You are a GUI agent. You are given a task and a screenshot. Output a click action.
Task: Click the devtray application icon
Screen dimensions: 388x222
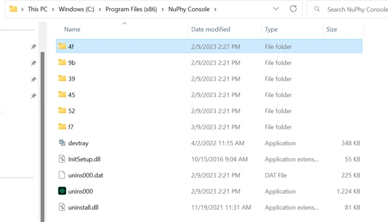click(x=62, y=143)
